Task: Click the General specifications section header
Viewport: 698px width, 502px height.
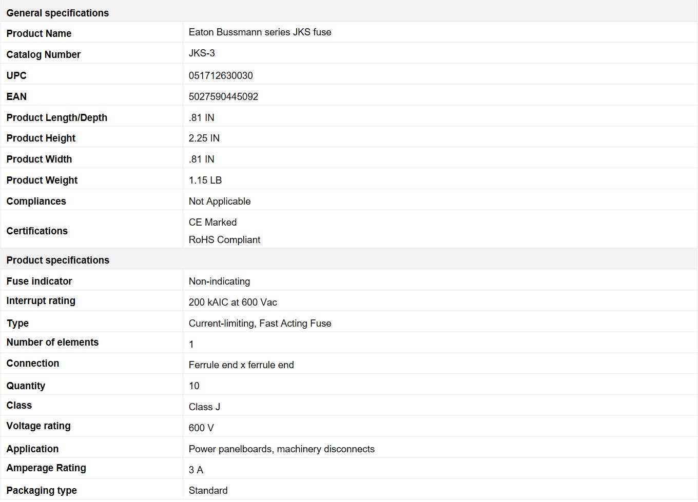Action: click(57, 13)
